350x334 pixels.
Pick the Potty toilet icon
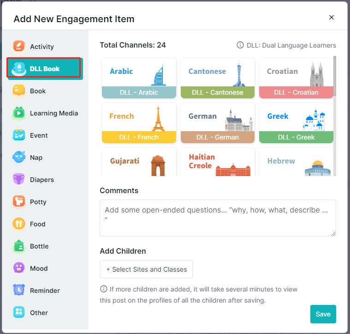19,202
